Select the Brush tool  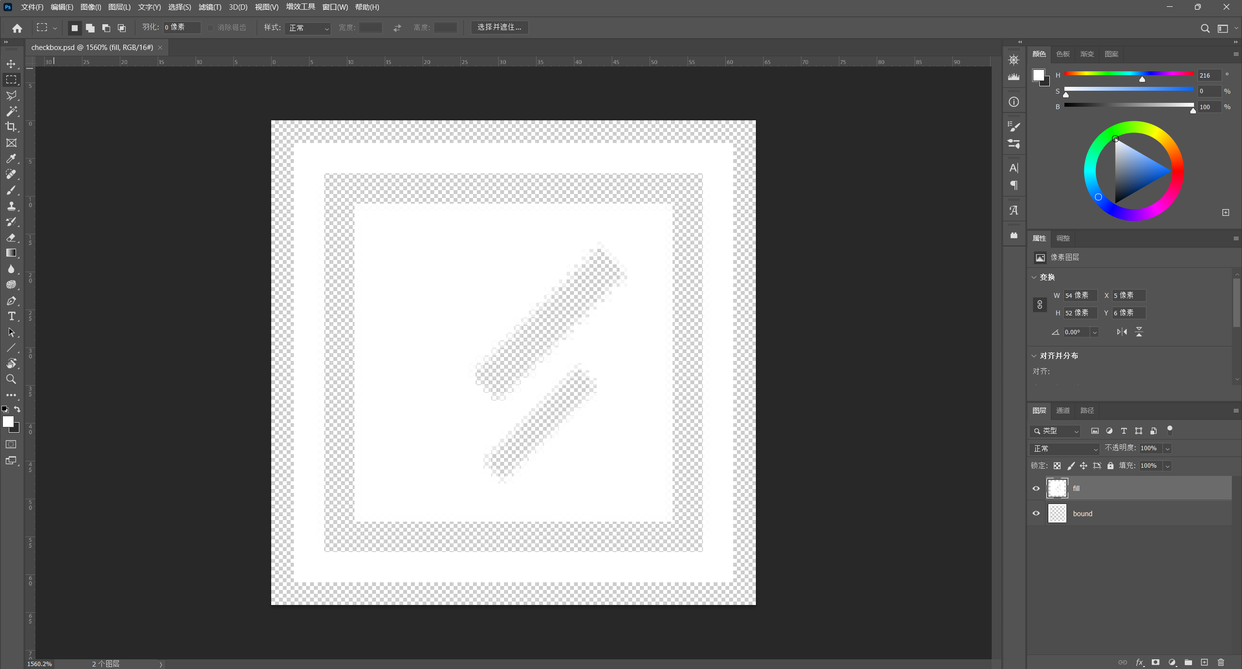tap(11, 190)
